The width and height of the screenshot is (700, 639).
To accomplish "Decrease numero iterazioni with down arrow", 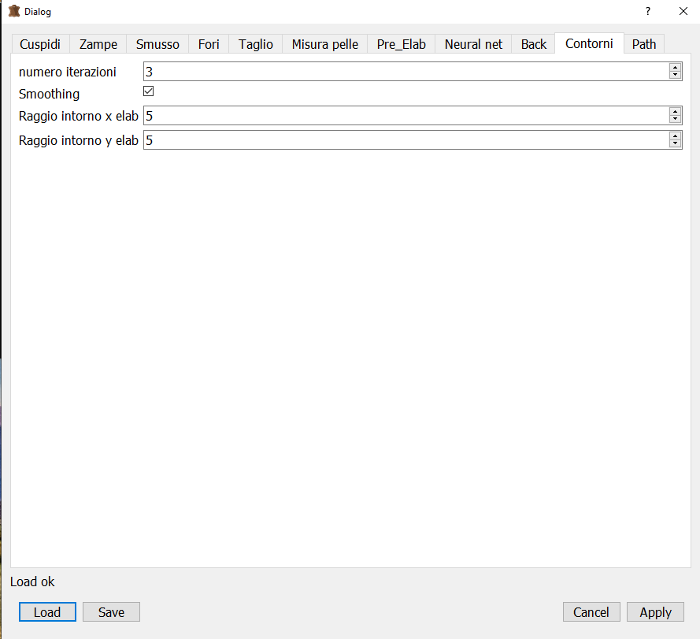I will (675, 76).
